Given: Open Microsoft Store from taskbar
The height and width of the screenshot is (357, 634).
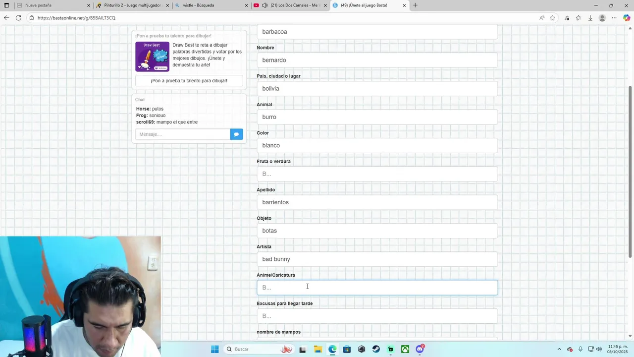Looking at the screenshot, I should [347, 349].
